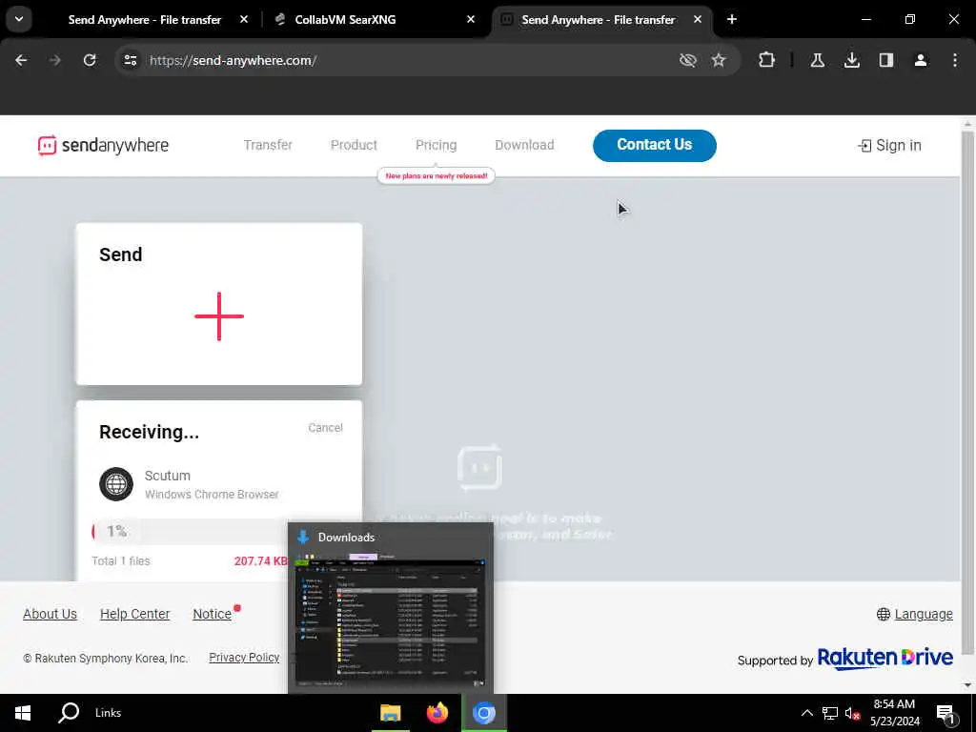Show hidden system tray icons
The height and width of the screenshot is (732, 976).
point(806,713)
